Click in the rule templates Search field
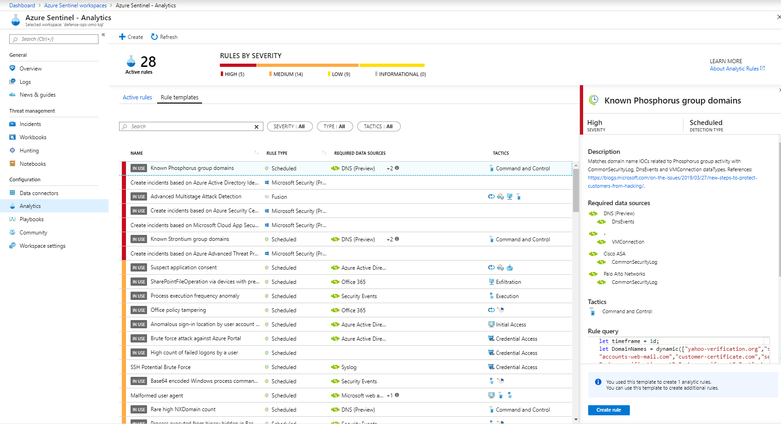Screen dimensions: 781x424 [x=191, y=126]
